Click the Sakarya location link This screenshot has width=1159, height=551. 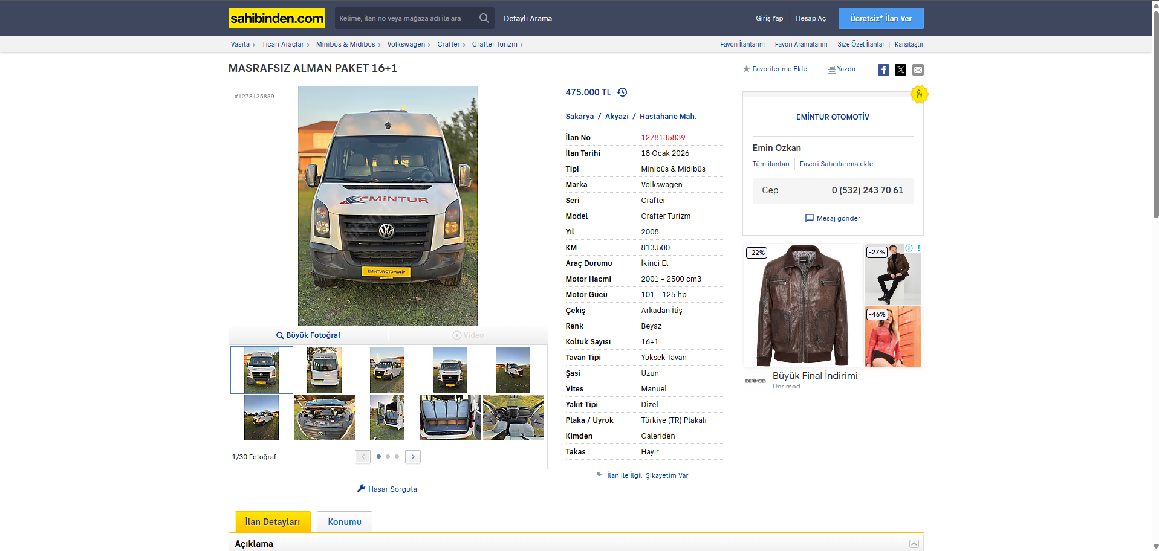tap(580, 117)
